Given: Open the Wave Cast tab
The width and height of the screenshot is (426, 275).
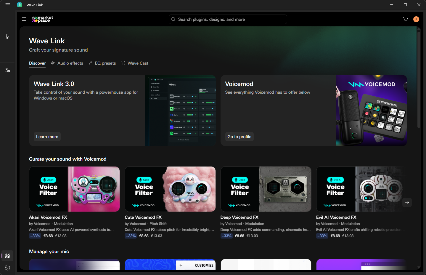Looking at the screenshot, I should (134, 63).
